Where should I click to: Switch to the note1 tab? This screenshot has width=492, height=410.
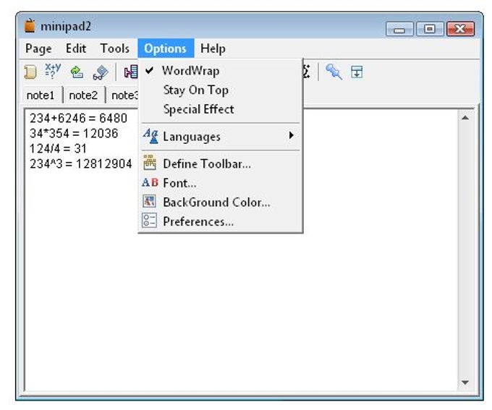coord(41,95)
